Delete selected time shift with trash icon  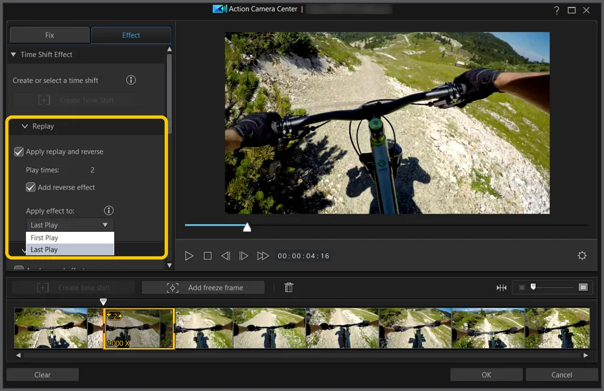point(289,287)
